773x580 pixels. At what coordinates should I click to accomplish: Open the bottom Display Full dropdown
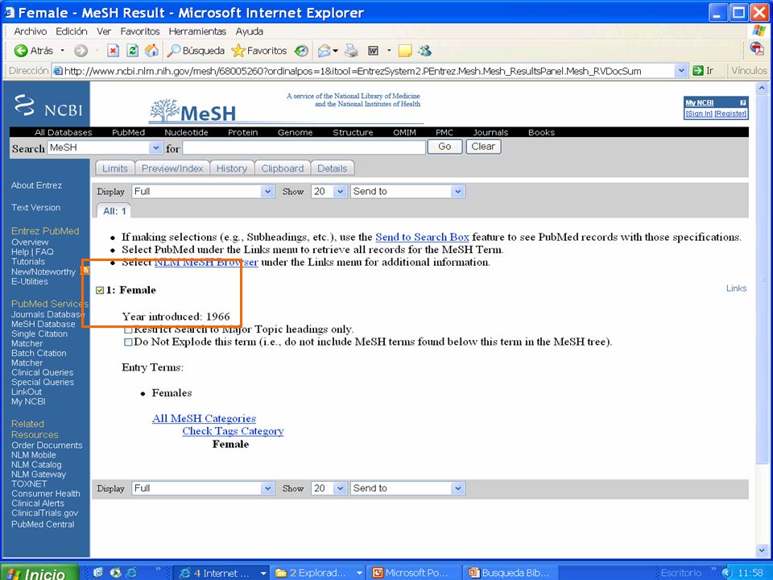[x=267, y=488]
